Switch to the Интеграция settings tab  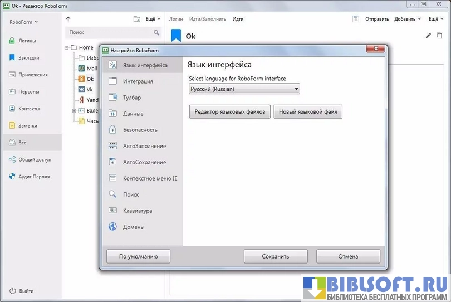pyautogui.click(x=138, y=81)
